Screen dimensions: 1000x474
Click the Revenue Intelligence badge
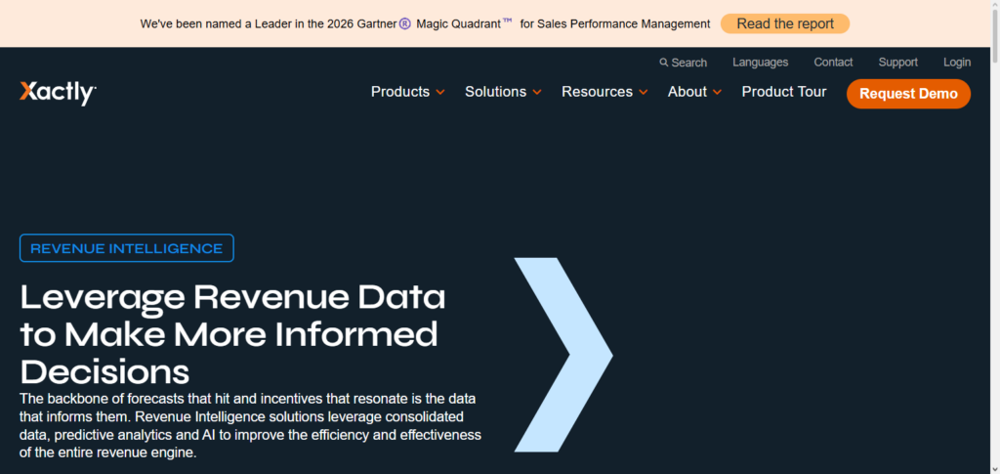coord(127,248)
